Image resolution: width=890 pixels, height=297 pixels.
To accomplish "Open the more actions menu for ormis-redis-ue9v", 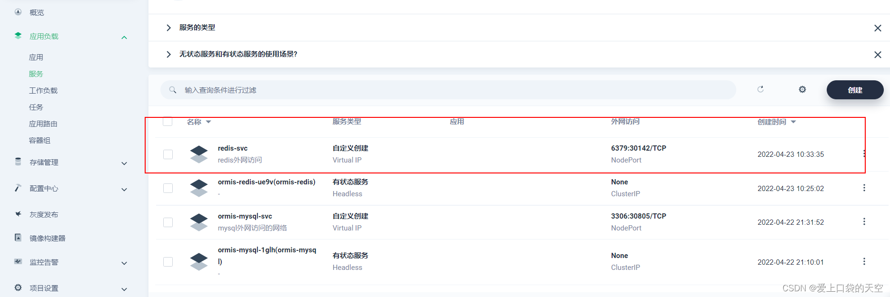I will pos(864,188).
